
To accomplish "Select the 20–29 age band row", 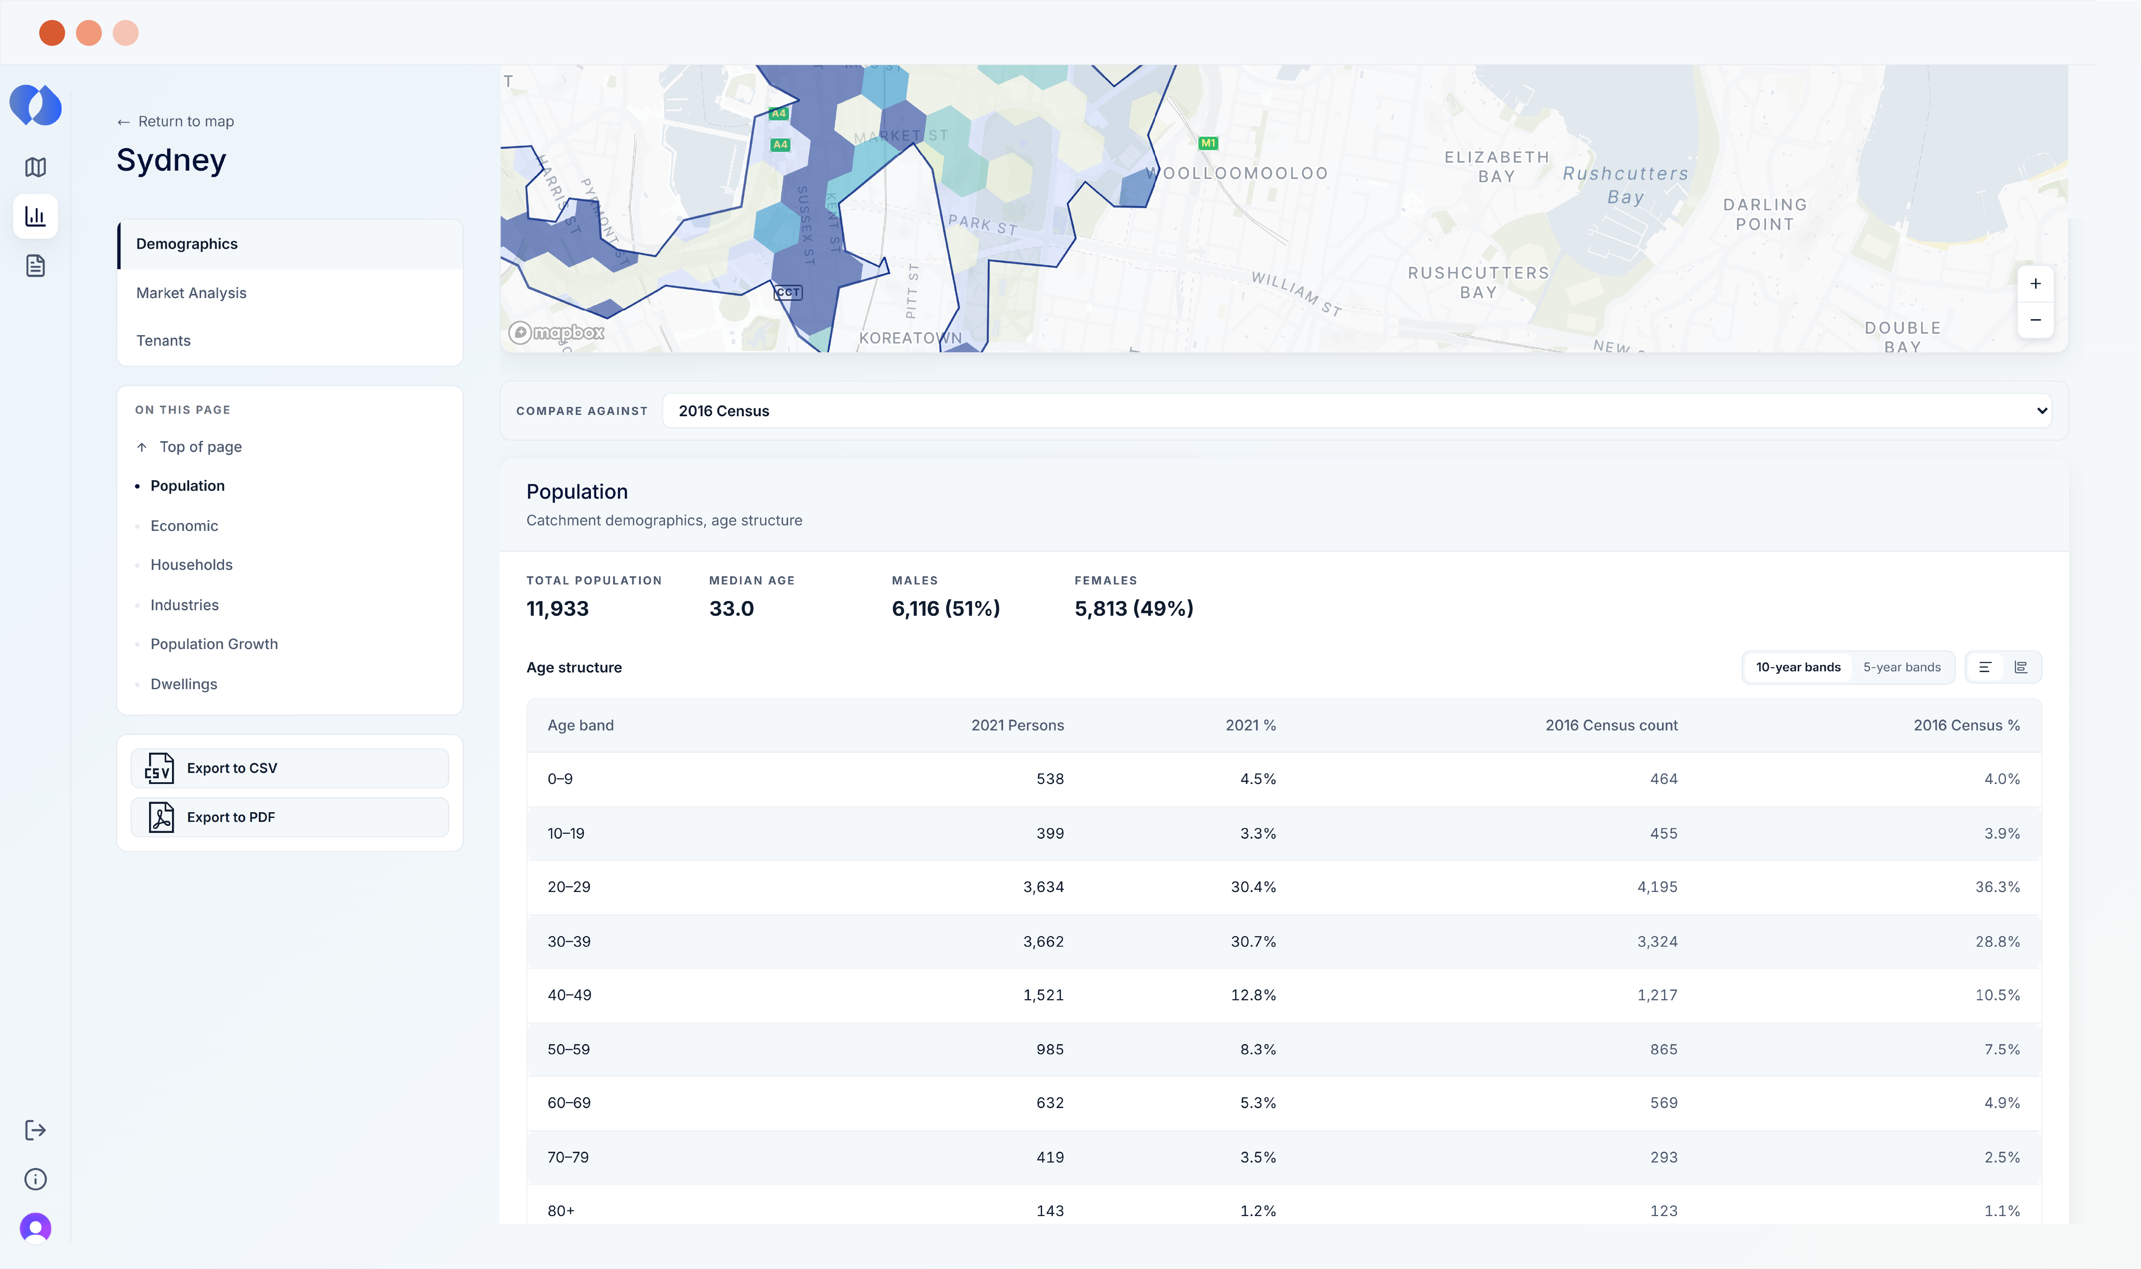I will (1284, 887).
